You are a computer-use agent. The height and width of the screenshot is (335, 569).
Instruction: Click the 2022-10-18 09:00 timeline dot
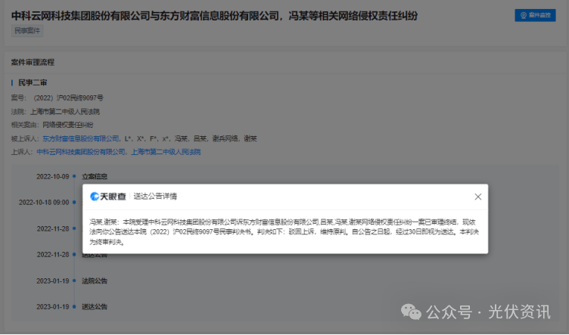pos(74,203)
